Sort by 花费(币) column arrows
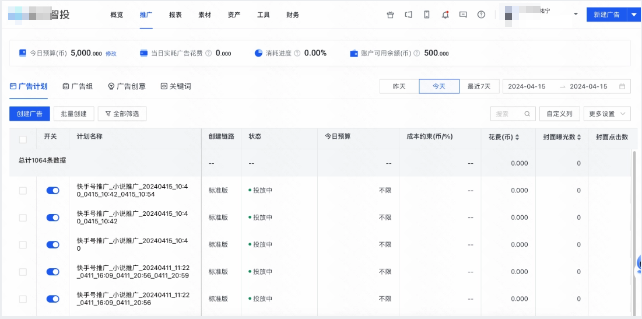642x319 pixels. [517, 138]
